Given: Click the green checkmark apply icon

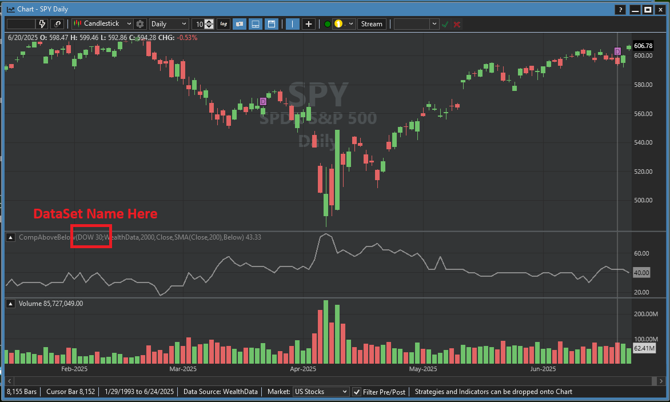Looking at the screenshot, I should [445, 24].
